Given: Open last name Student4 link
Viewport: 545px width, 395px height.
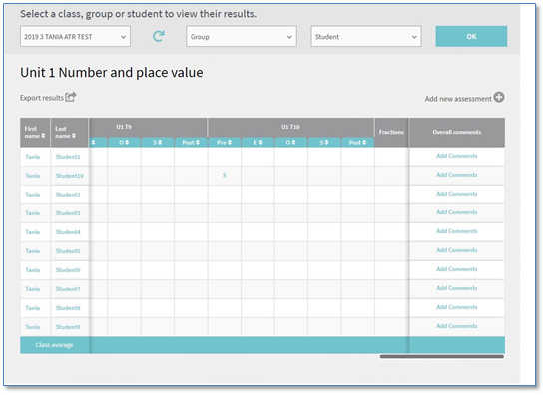Looking at the screenshot, I should point(68,232).
